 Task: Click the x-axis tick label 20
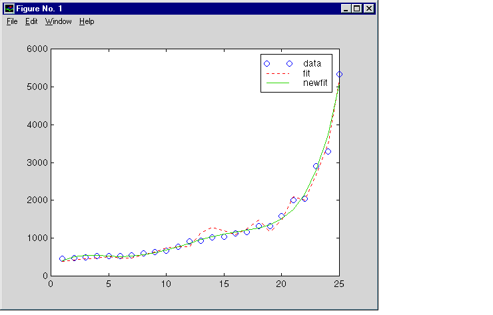(x=281, y=284)
